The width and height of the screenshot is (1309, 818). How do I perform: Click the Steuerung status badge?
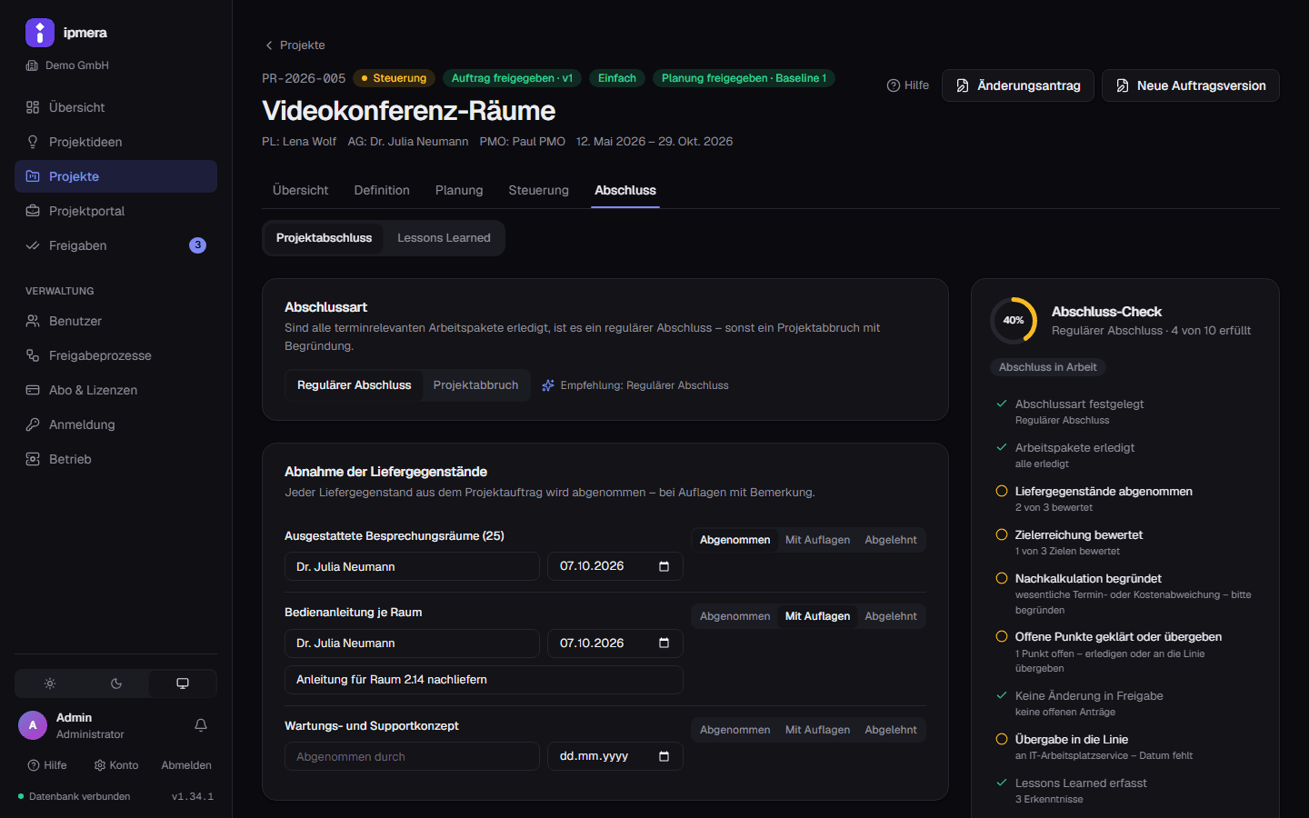[395, 78]
